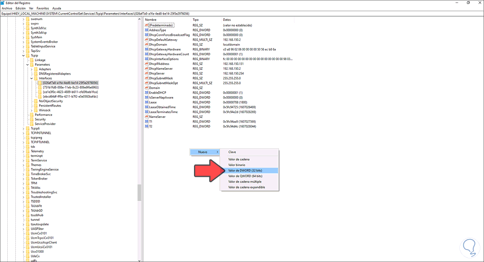This screenshot has width=484, height=262.
Task: Select the Linkage folder icon
Action: 32,60
